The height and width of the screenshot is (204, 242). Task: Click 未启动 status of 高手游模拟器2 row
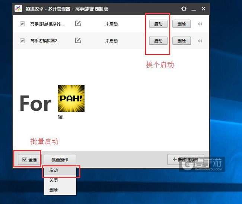tap(111, 41)
